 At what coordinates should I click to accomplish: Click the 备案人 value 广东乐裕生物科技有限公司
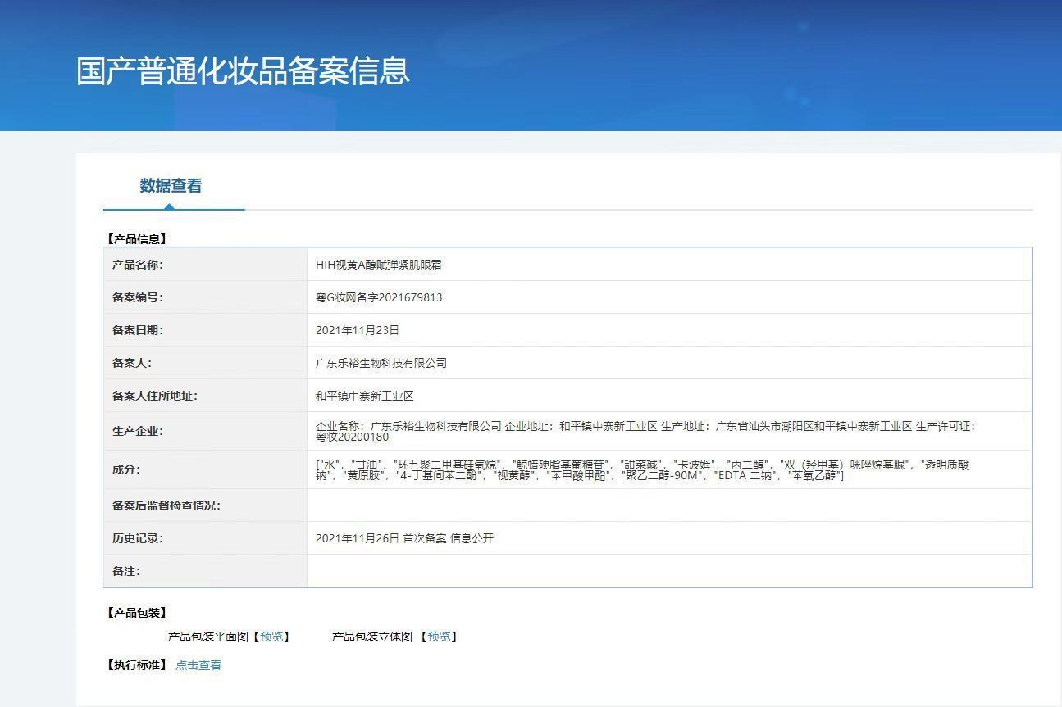381,363
